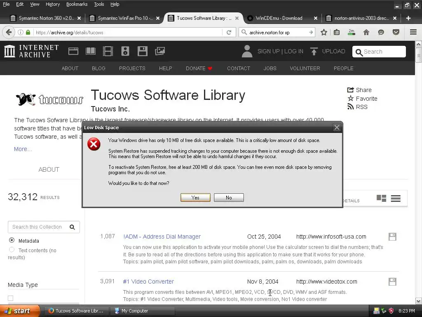
Task: Open the Bookmarks menu
Action: click(77, 4)
